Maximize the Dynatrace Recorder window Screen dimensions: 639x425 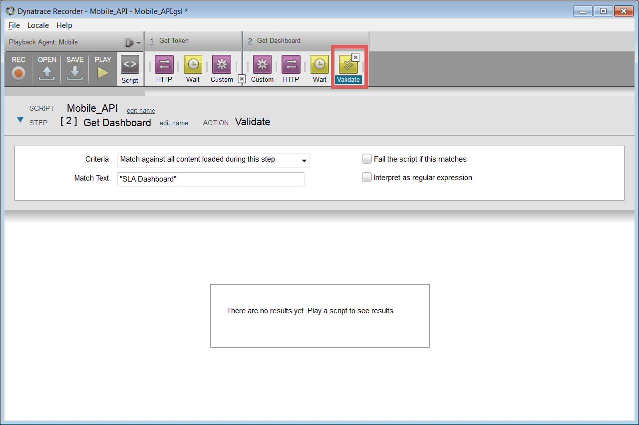coord(603,11)
